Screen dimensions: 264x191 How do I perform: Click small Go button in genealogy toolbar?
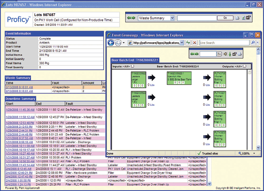pyautogui.click(x=219, y=54)
